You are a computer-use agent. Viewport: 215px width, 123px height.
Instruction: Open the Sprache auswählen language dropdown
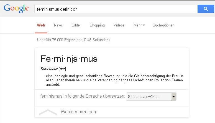(151, 97)
